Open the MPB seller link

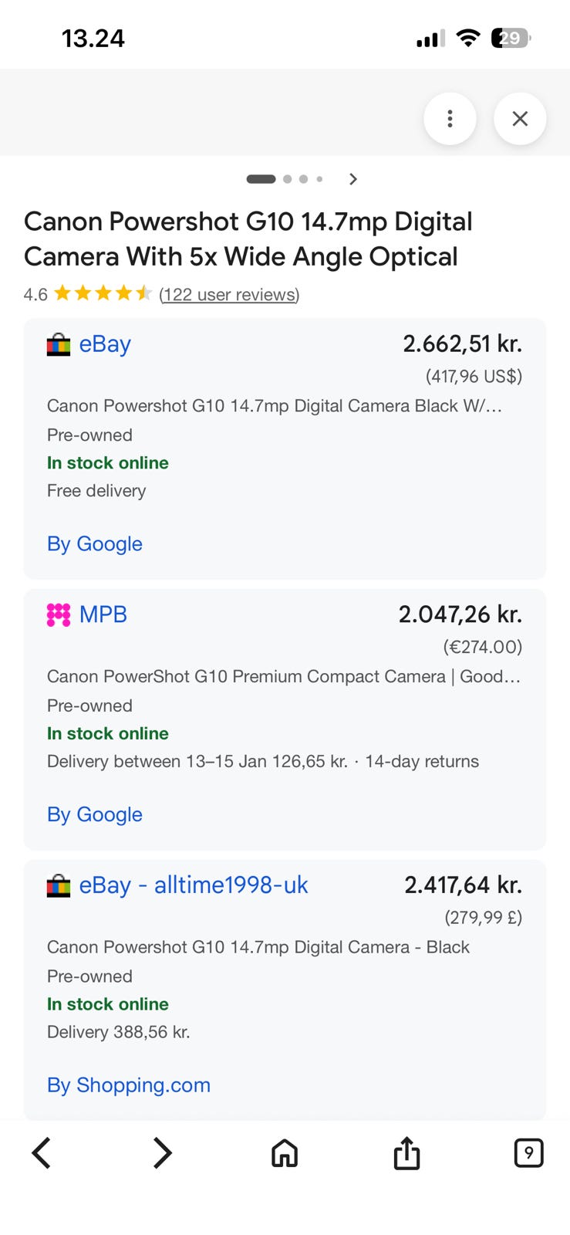point(103,614)
